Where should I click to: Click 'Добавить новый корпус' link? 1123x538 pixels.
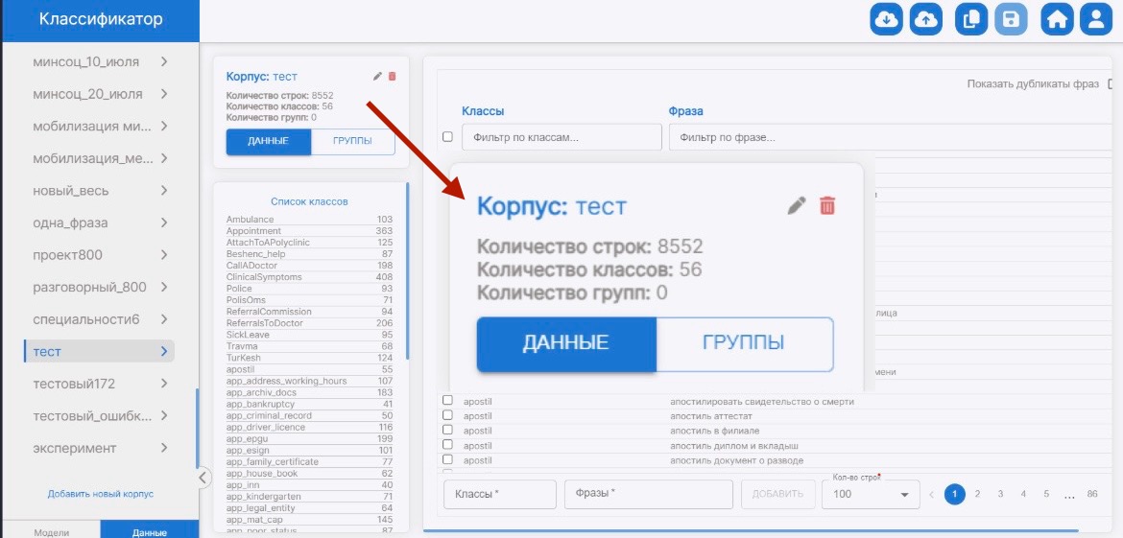click(x=101, y=494)
